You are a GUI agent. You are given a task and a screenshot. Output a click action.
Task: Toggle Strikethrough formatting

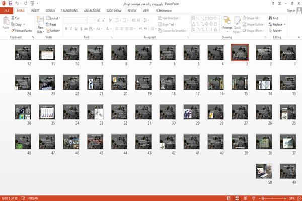click(x=86, y=29)
